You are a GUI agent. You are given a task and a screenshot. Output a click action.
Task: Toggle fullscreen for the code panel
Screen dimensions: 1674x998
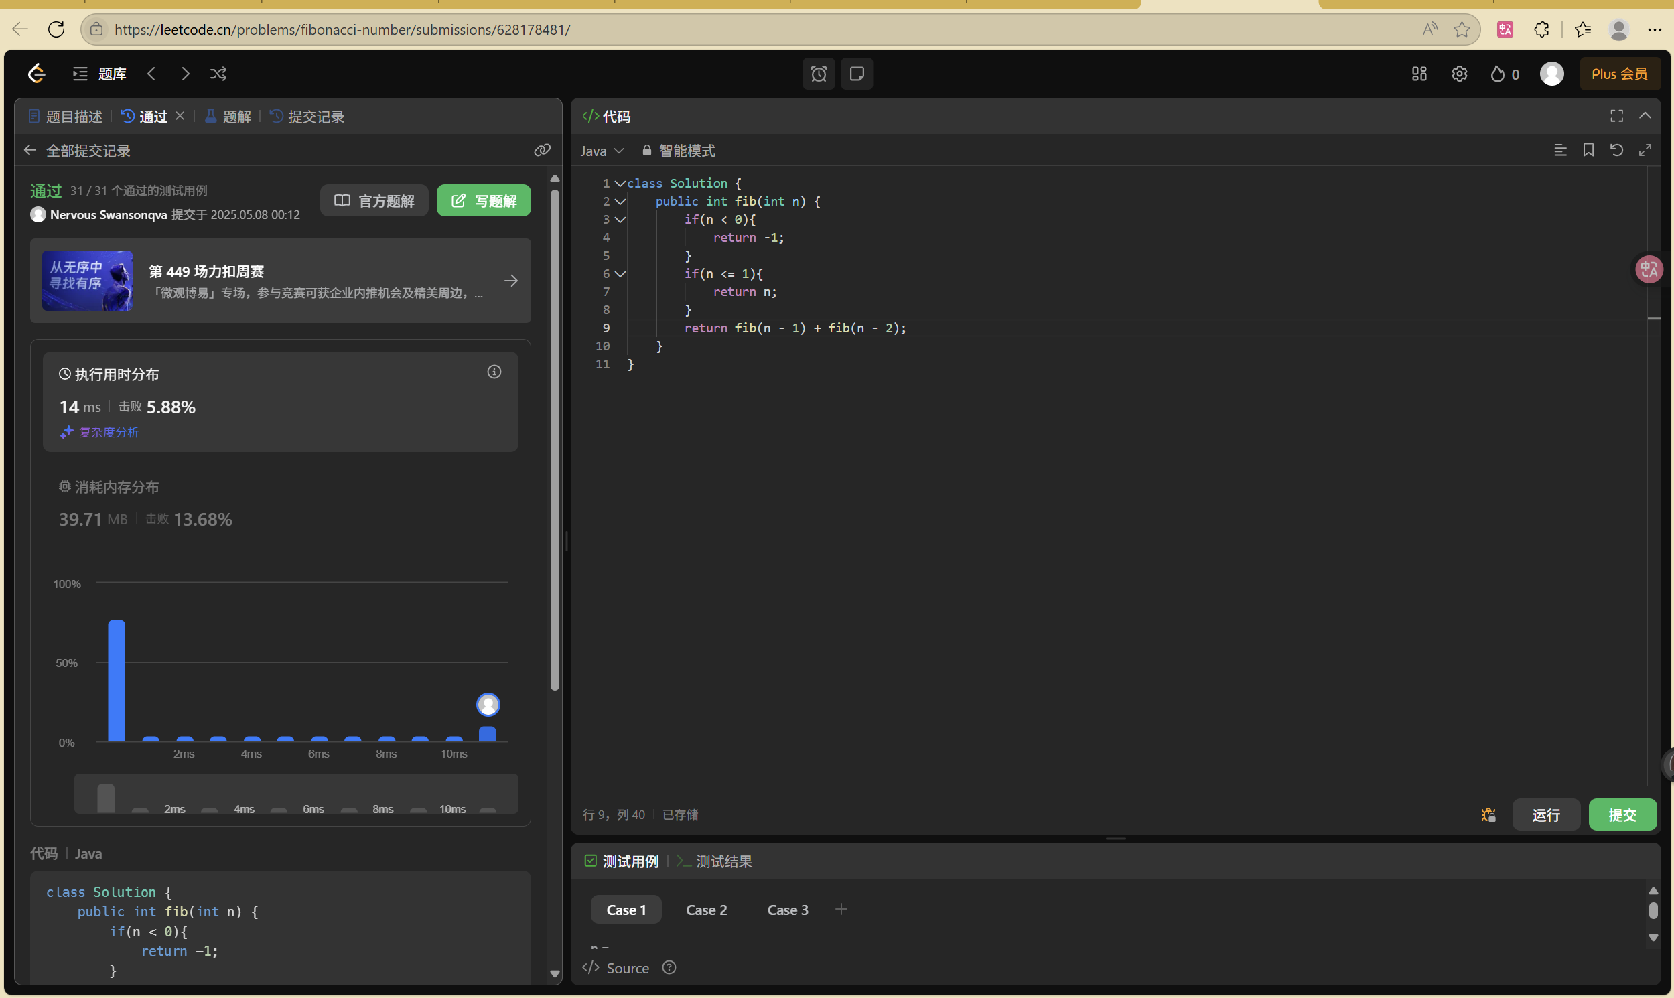(x=1617, y=117)
